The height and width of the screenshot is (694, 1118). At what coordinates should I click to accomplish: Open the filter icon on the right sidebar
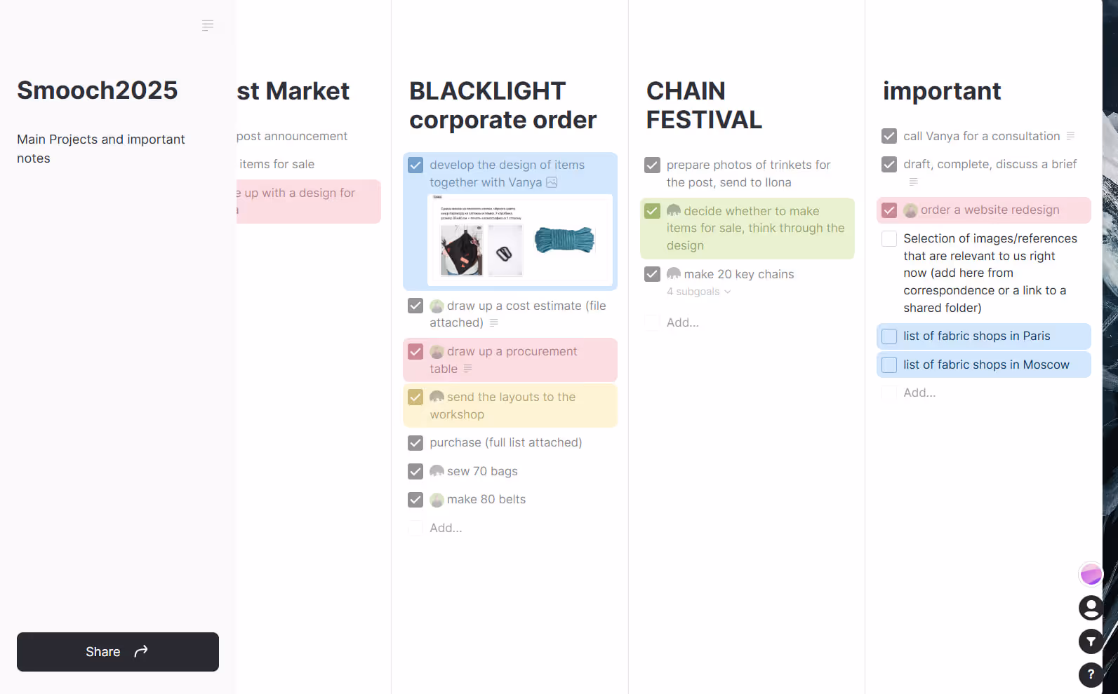pyautogui.click(x=1091, y=641)
